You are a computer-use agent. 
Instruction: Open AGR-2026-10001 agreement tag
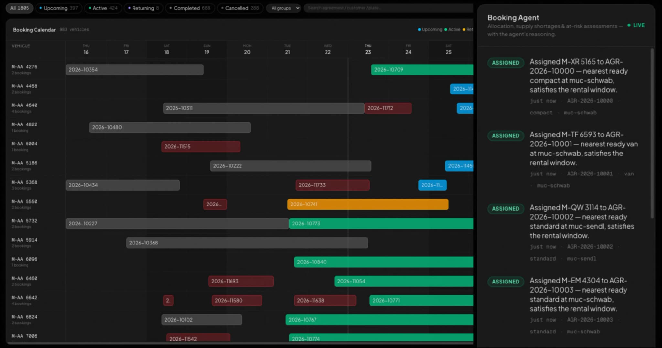coord(590,174)
